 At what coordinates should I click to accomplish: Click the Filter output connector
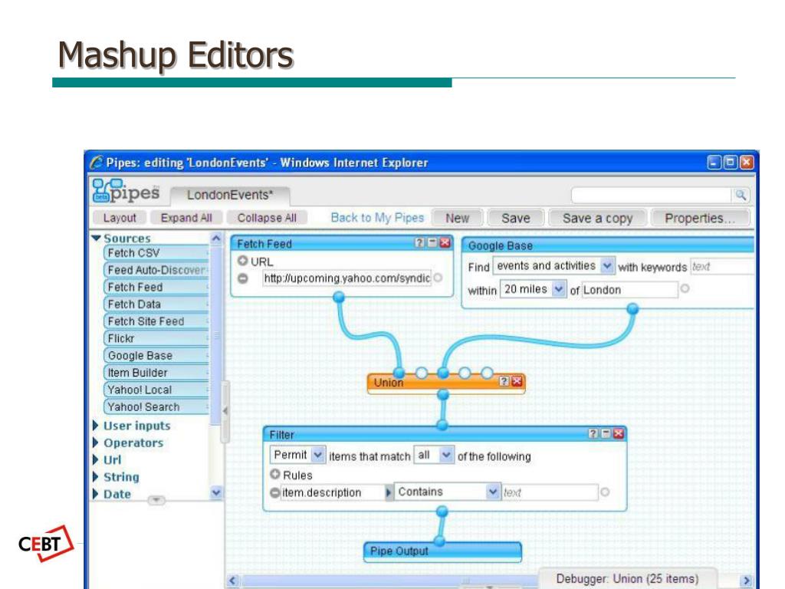[442, 512]
